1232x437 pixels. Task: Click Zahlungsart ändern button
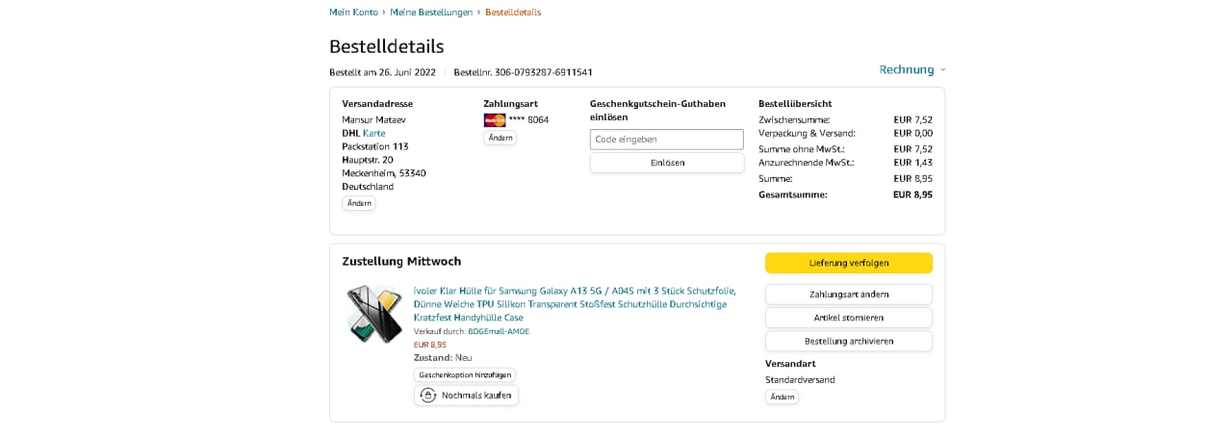click(848, 294)
